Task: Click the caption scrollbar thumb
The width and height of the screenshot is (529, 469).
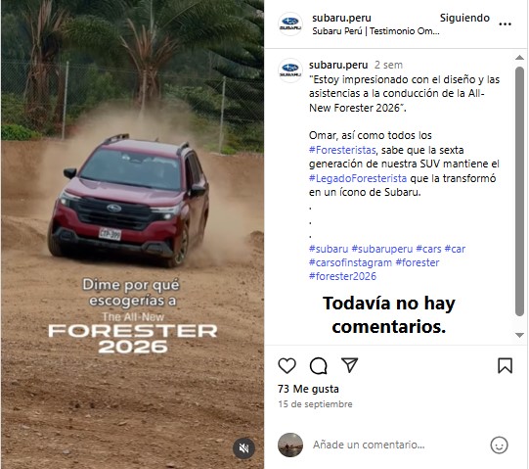Action: tap(519, 191)
